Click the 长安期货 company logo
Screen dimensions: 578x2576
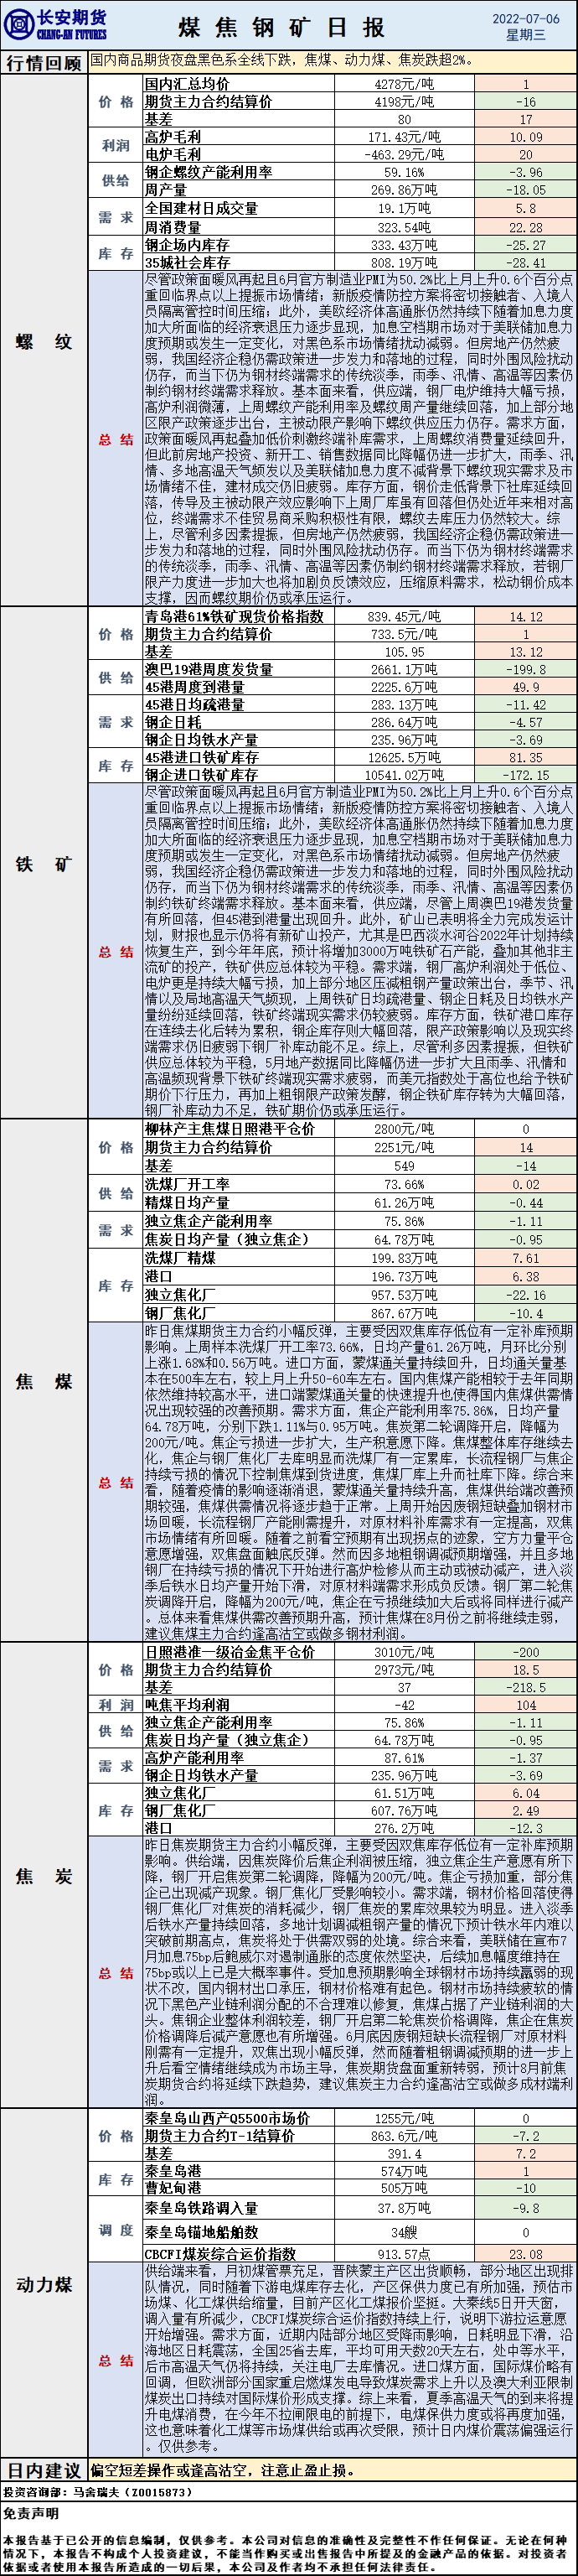point(55,25)
